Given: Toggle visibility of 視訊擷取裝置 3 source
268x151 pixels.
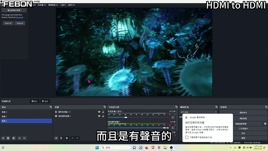Looking at the screenshot, I should click(x=99, y=116).
